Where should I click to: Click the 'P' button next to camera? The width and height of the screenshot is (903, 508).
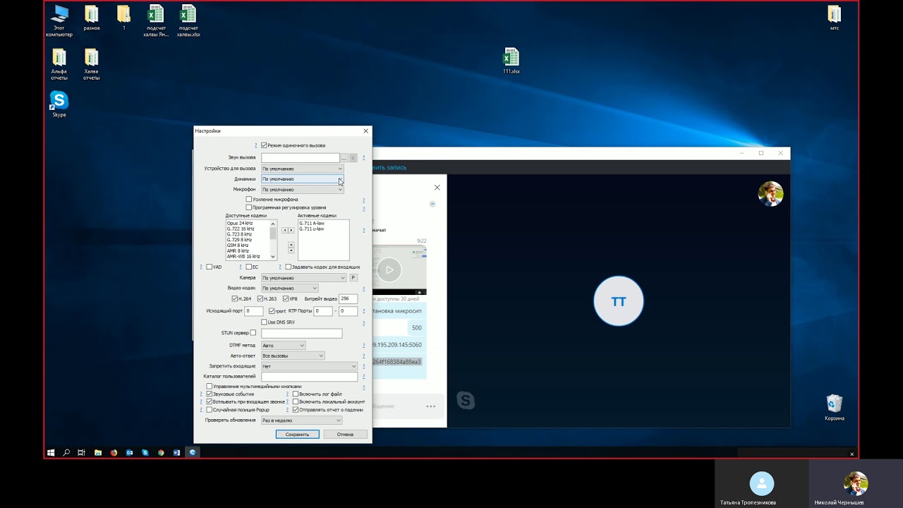(353, 278)
